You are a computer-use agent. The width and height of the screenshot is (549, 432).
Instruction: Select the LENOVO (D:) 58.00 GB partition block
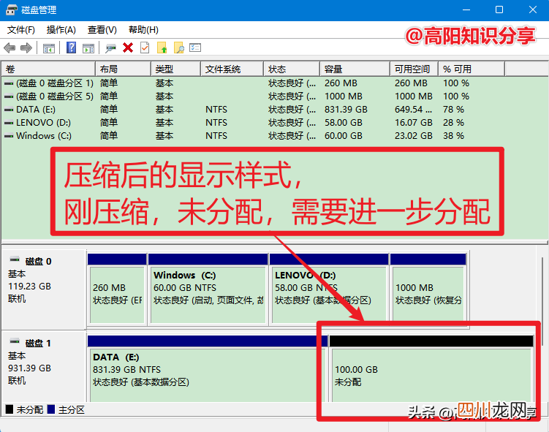[x=329, y=295]
